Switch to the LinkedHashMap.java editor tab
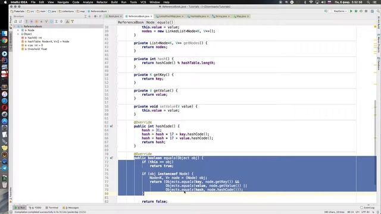 coord(170,16)
